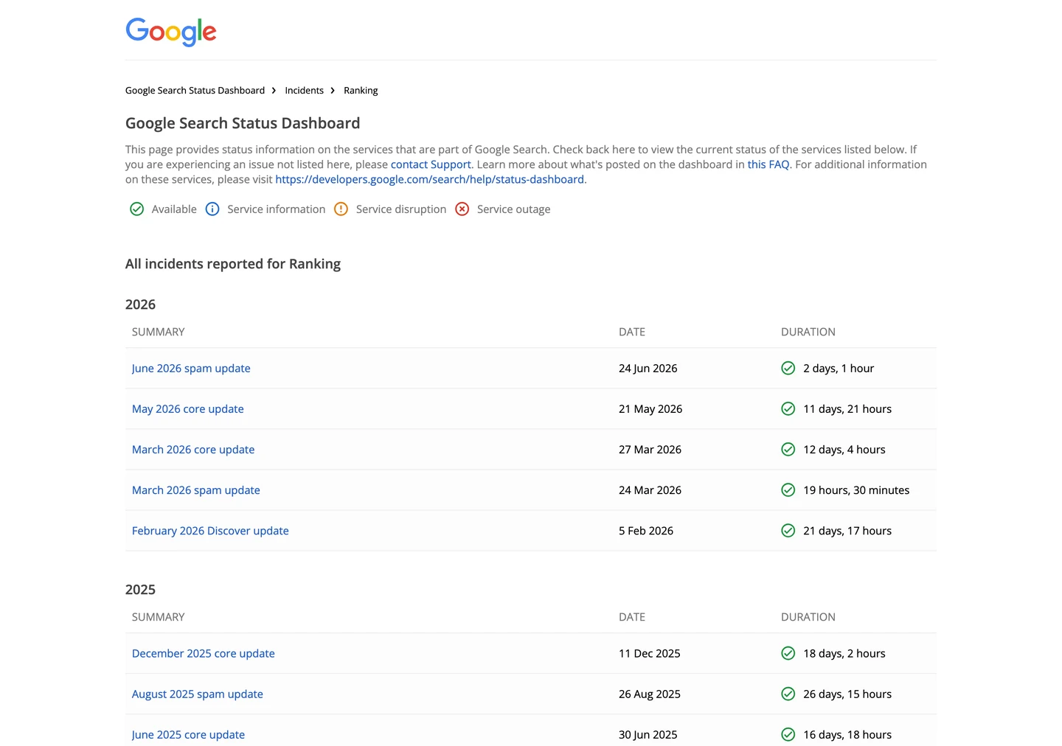Click the status checkmark for August 2025 spam update
Screen dimensions: 1062x746
(788, 694)
